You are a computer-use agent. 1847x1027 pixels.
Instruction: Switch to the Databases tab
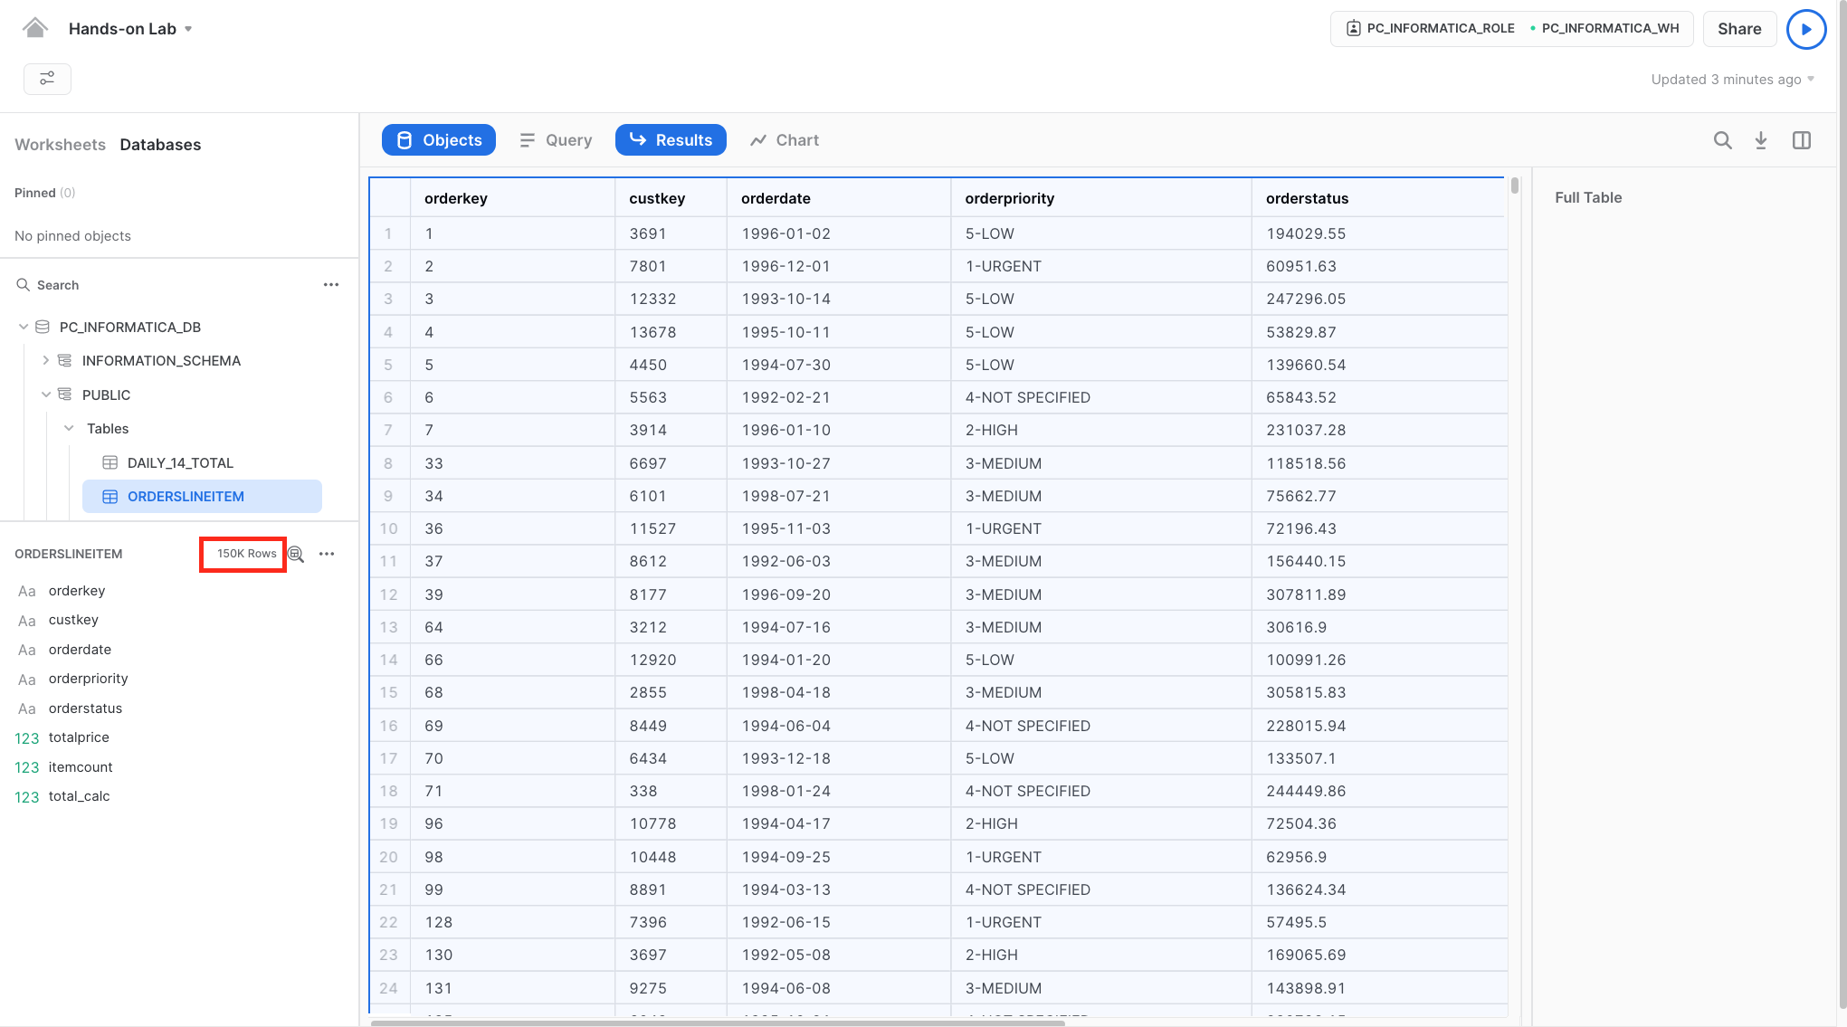[x=160, y=145]
